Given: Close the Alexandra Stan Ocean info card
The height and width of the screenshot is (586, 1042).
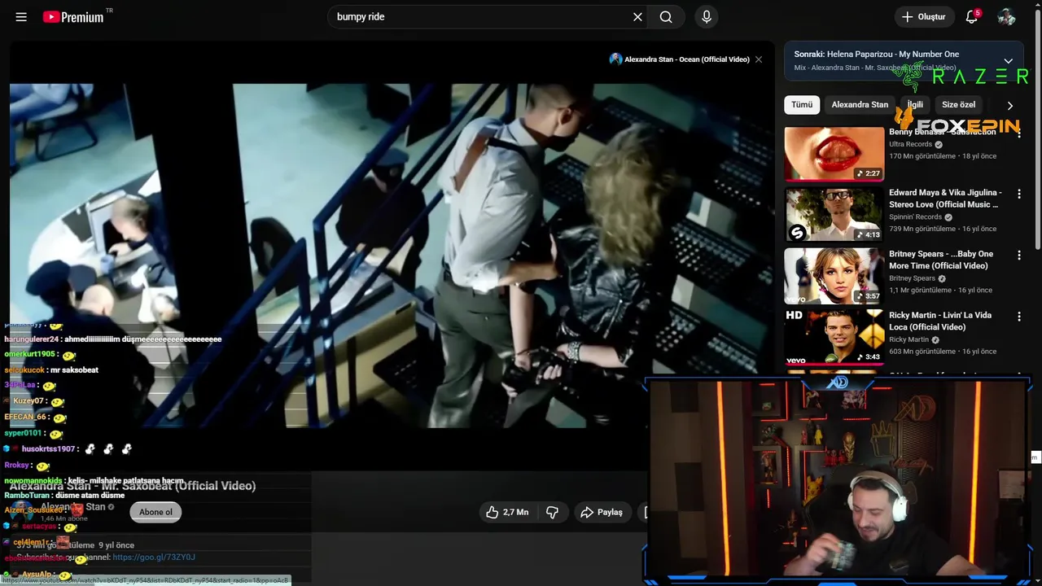Looking at the screenshot, I should click(x=759, y=59).
